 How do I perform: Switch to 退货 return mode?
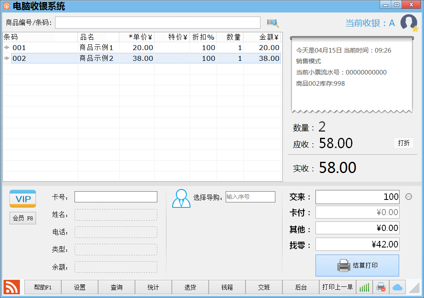(190, 286)
